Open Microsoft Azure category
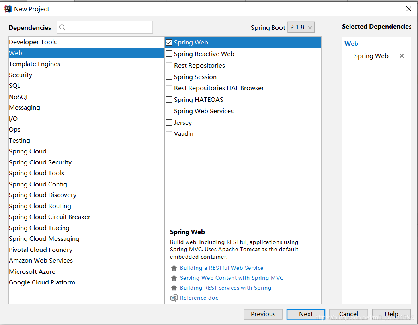This screenshot has height=325, width=418. (x=86, y=271)
